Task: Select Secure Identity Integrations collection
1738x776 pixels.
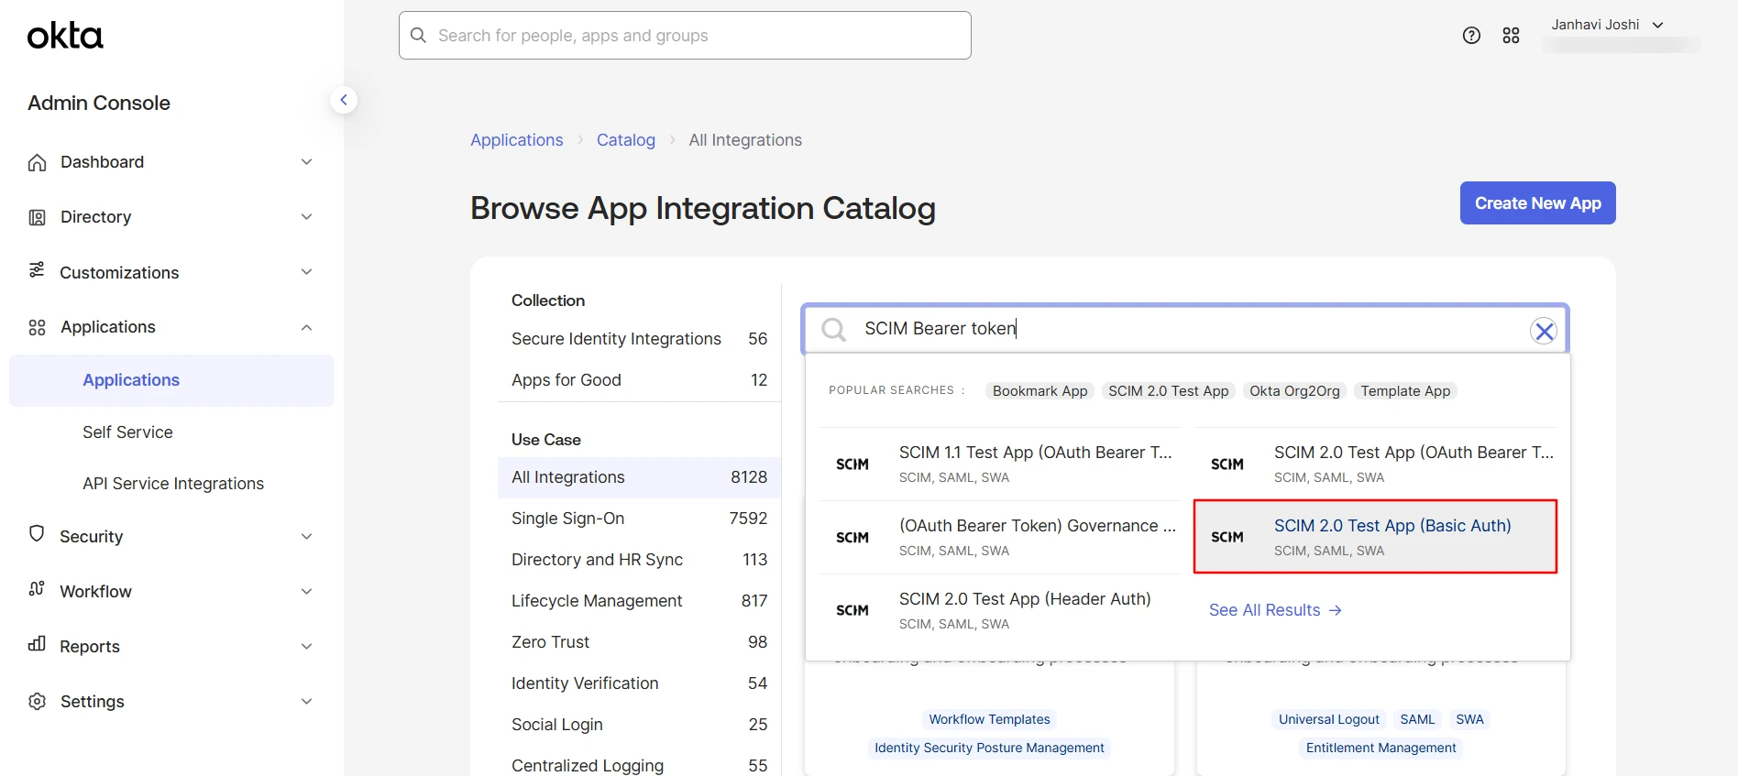Action: pos(639,339)
